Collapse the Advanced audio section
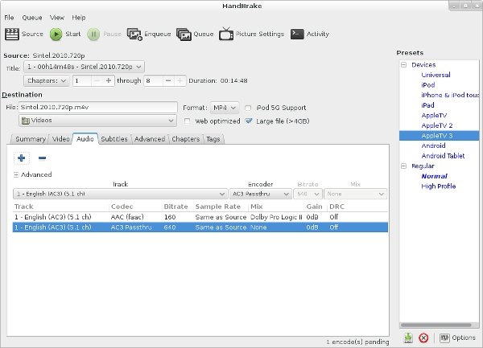483x348 pixels. tap(16, 174)
